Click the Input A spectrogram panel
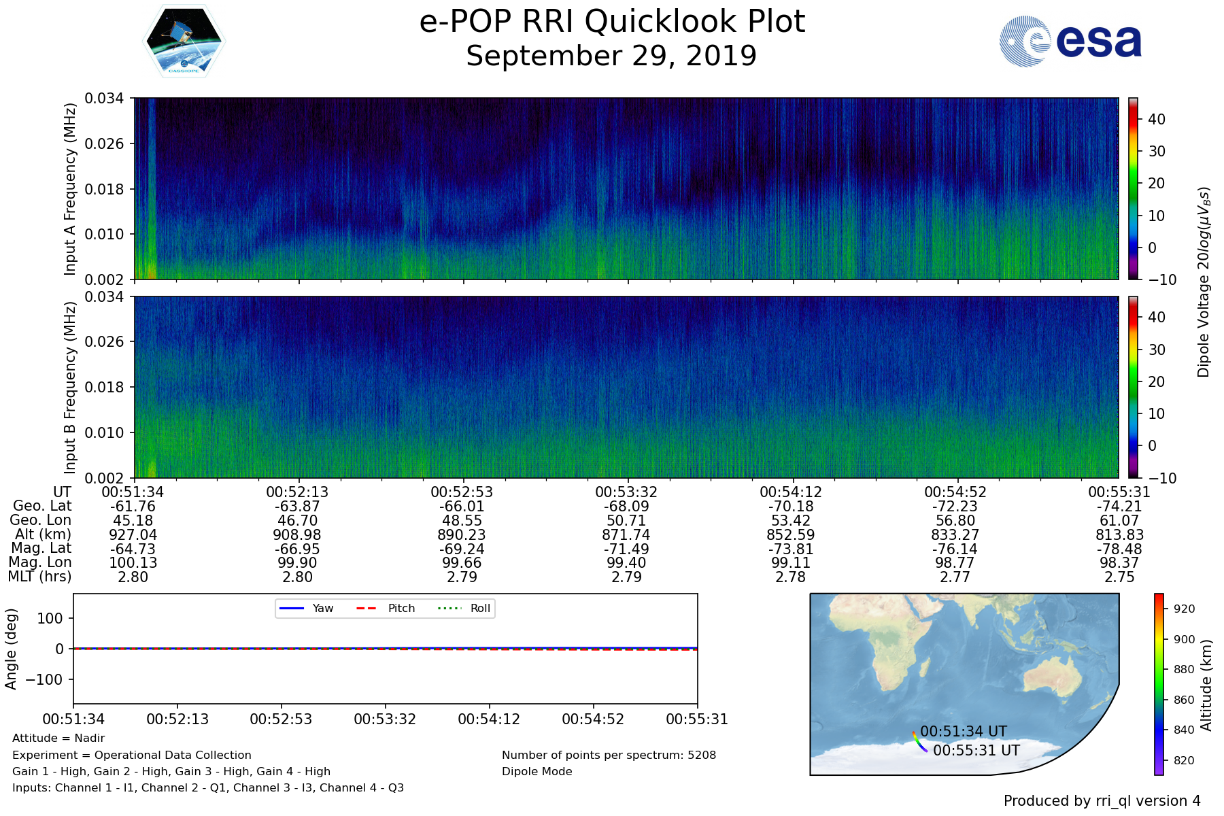 626,188
